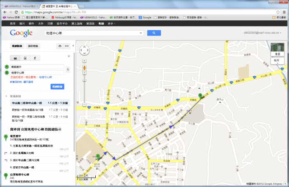289x187 pixels.
Task: Open the search box suggestions dropdown arrow
Action: [141, 33]
